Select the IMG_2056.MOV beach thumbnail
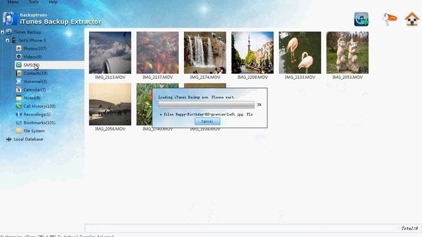 point(110,104)
